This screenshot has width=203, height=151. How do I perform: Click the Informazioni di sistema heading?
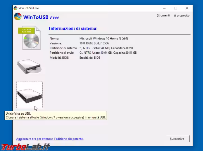[x=73, y=28]
